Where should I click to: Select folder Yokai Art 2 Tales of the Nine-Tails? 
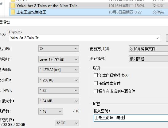click(x=88, y=6)
